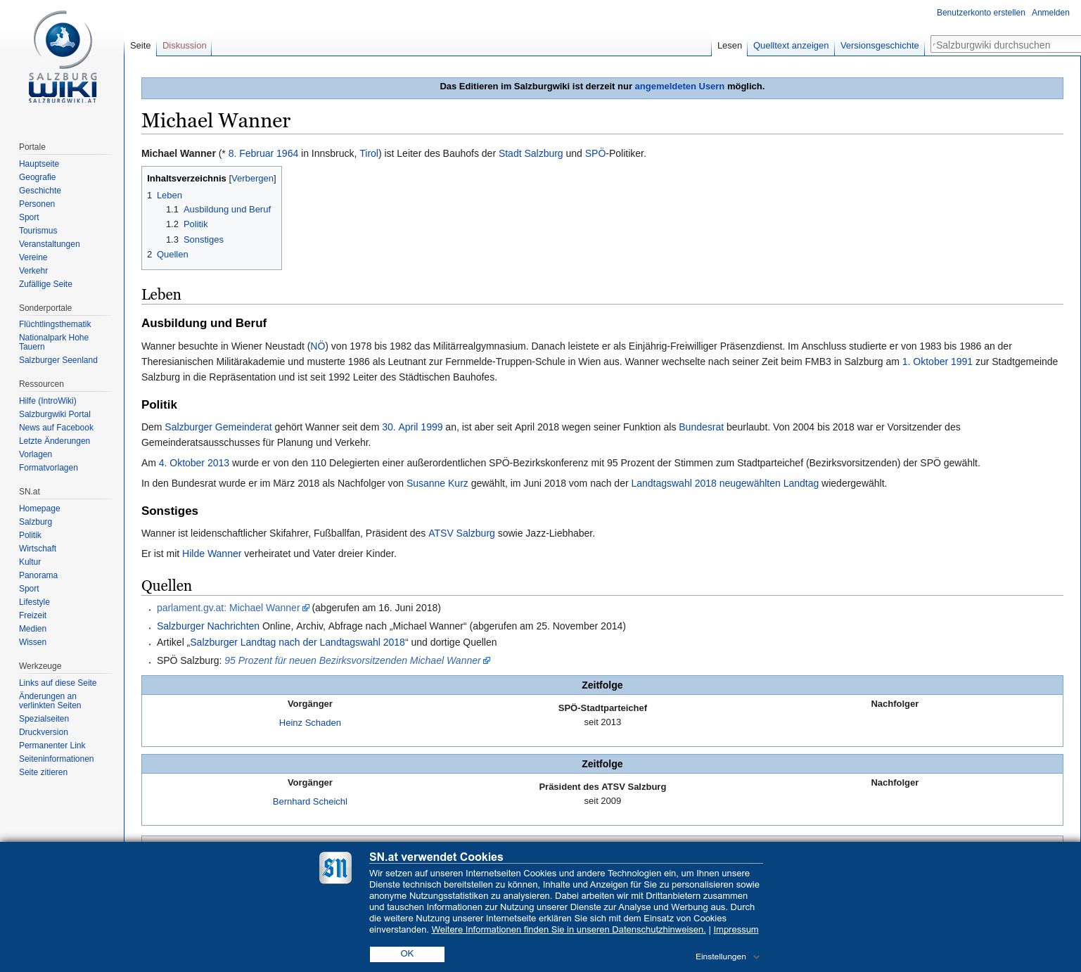Jump to Quellen in contents
This screenshot has height=972, width=1081.
click(x=172, y=255)
